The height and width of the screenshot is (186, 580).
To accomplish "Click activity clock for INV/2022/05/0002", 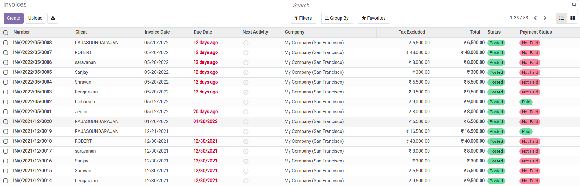I will (246, 102).
